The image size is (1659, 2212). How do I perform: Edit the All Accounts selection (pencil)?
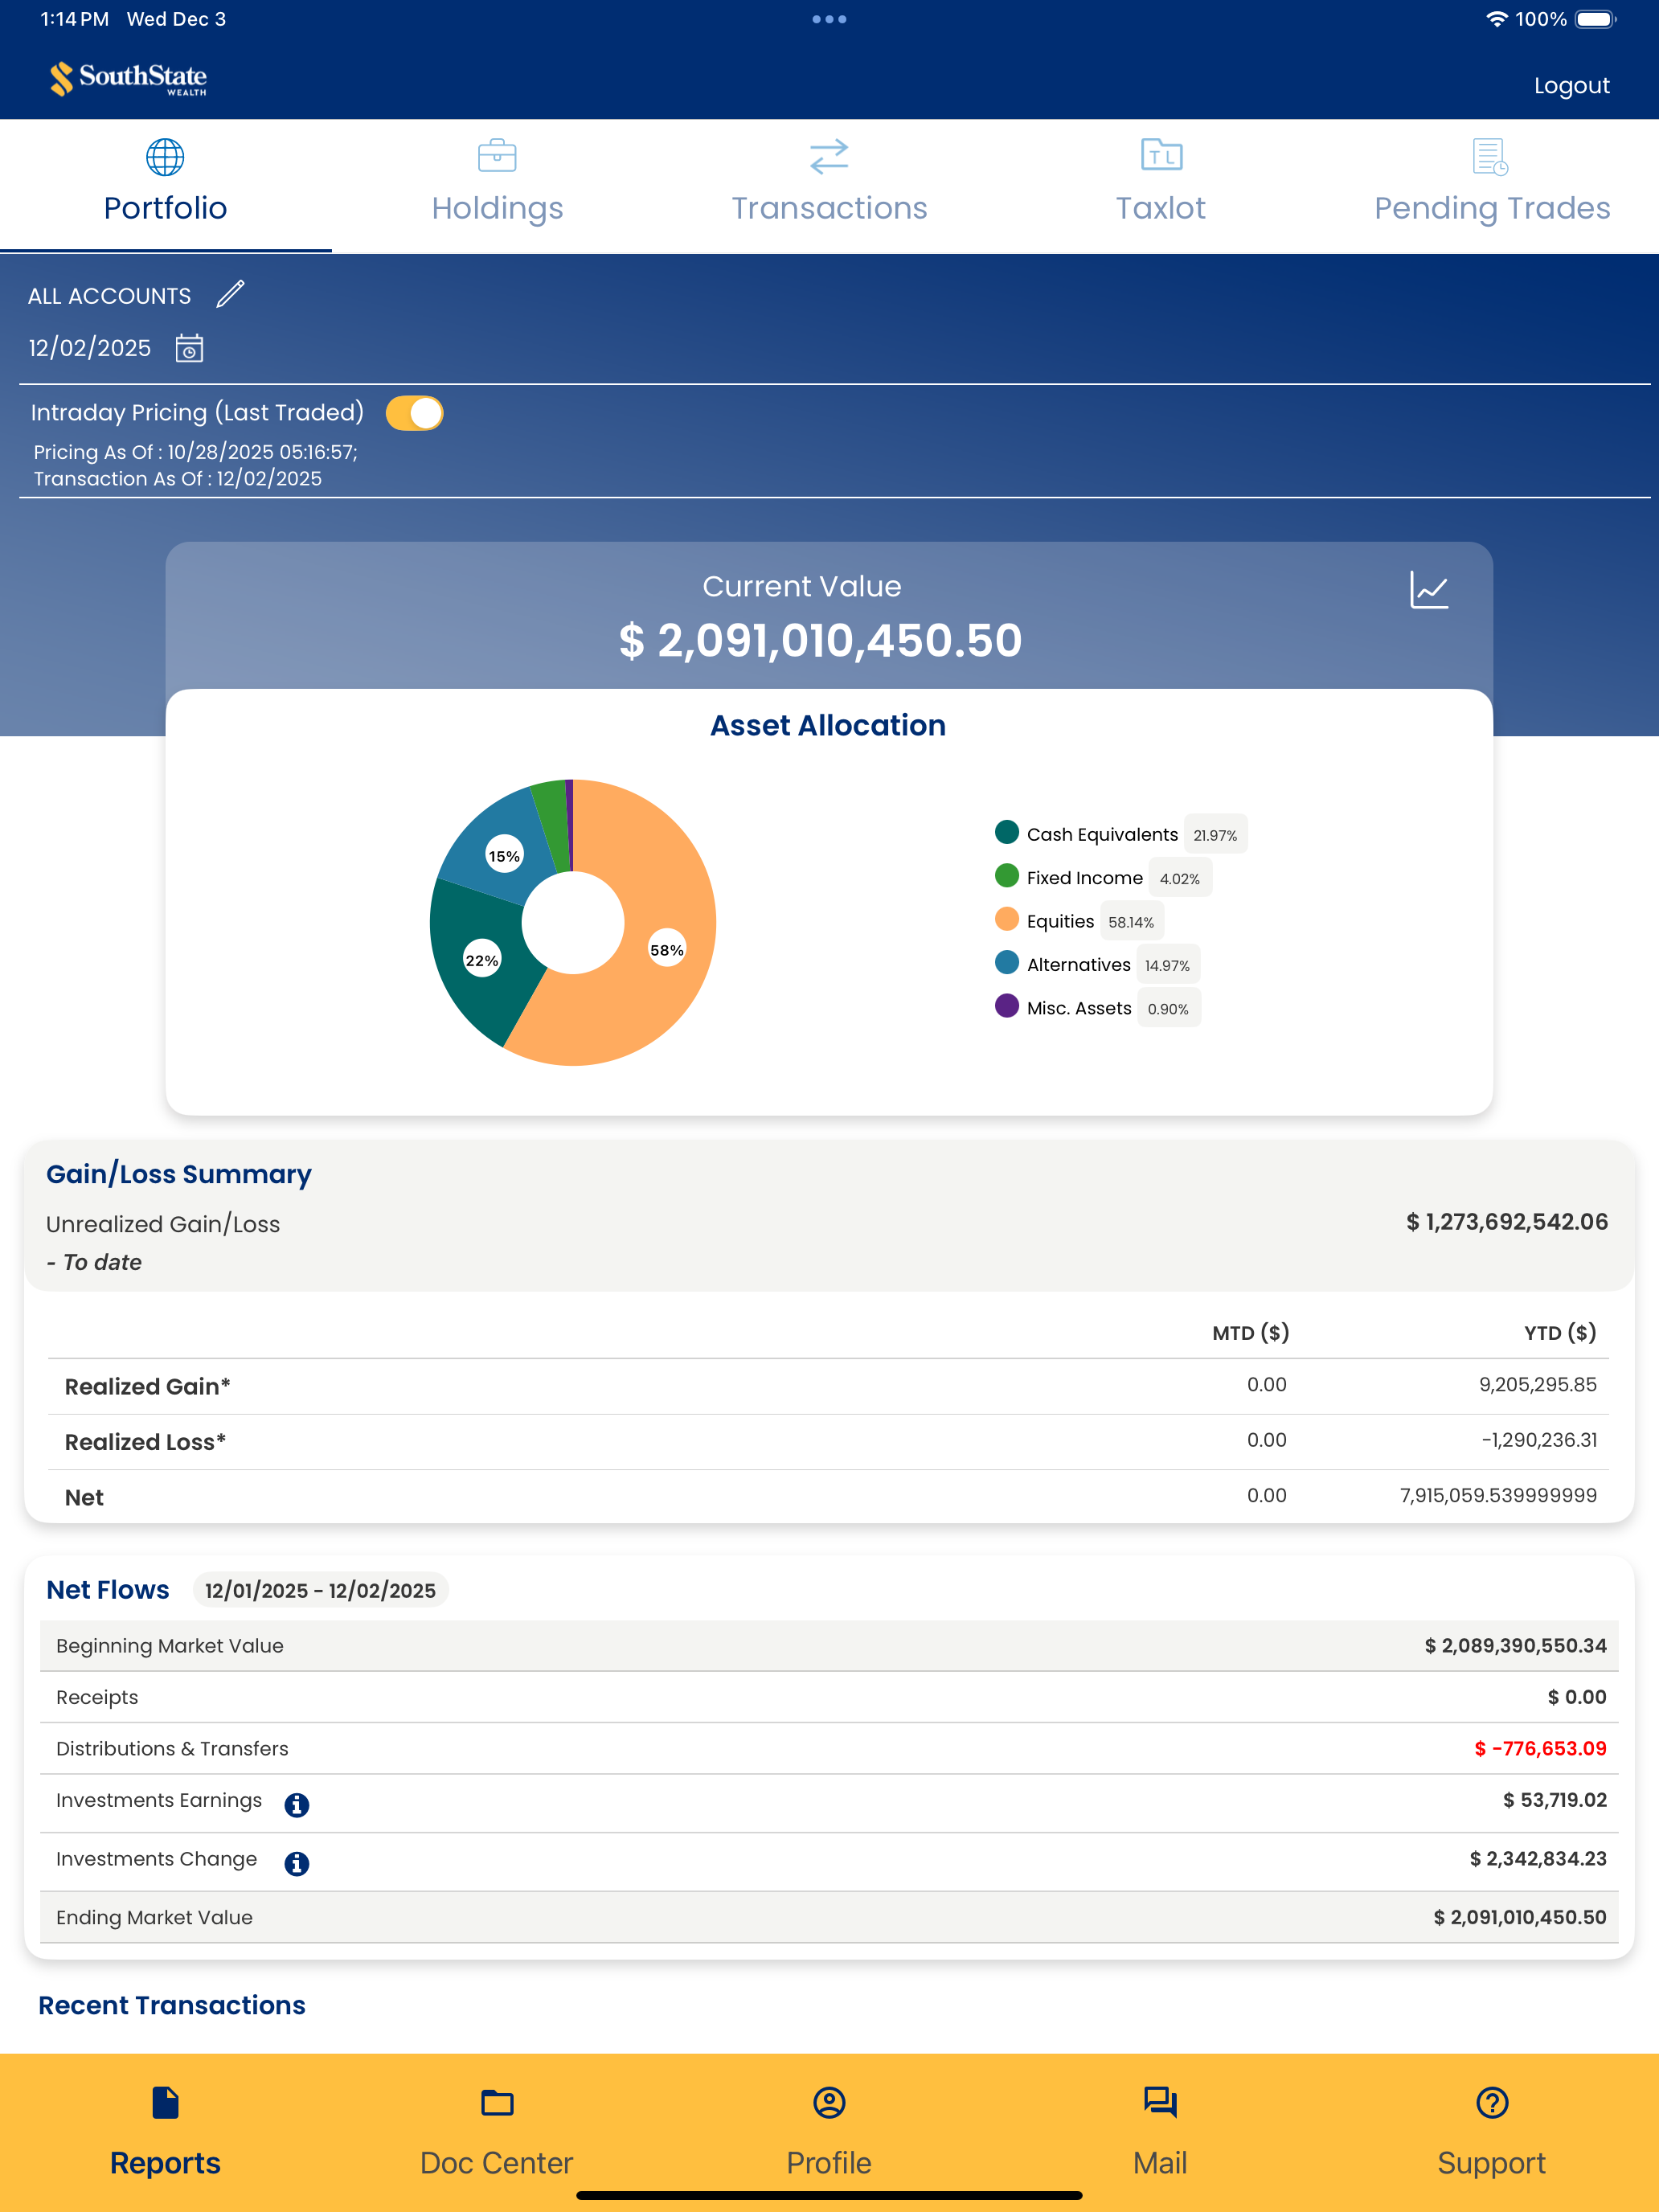(230, 295)
